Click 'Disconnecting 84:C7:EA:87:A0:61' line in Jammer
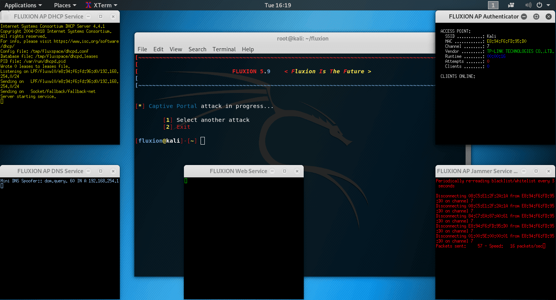 point(495,218)
